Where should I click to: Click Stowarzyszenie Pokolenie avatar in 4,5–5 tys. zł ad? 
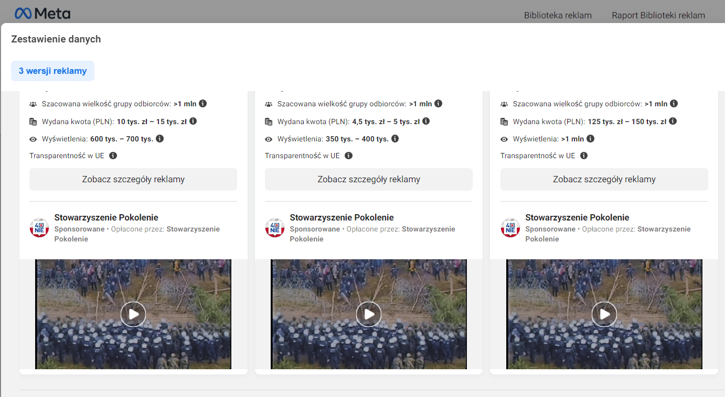275,228
